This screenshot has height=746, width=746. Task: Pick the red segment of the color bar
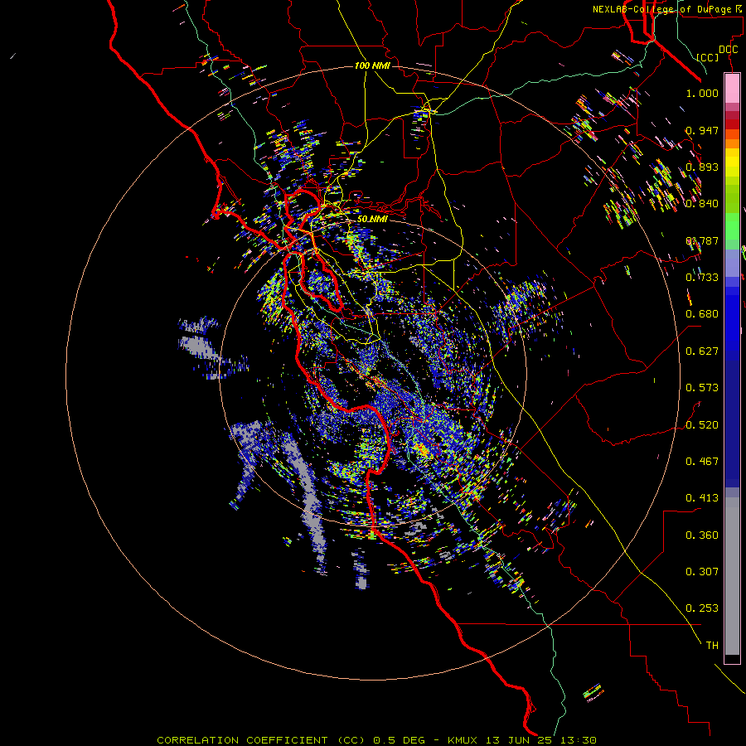[732, 124]
